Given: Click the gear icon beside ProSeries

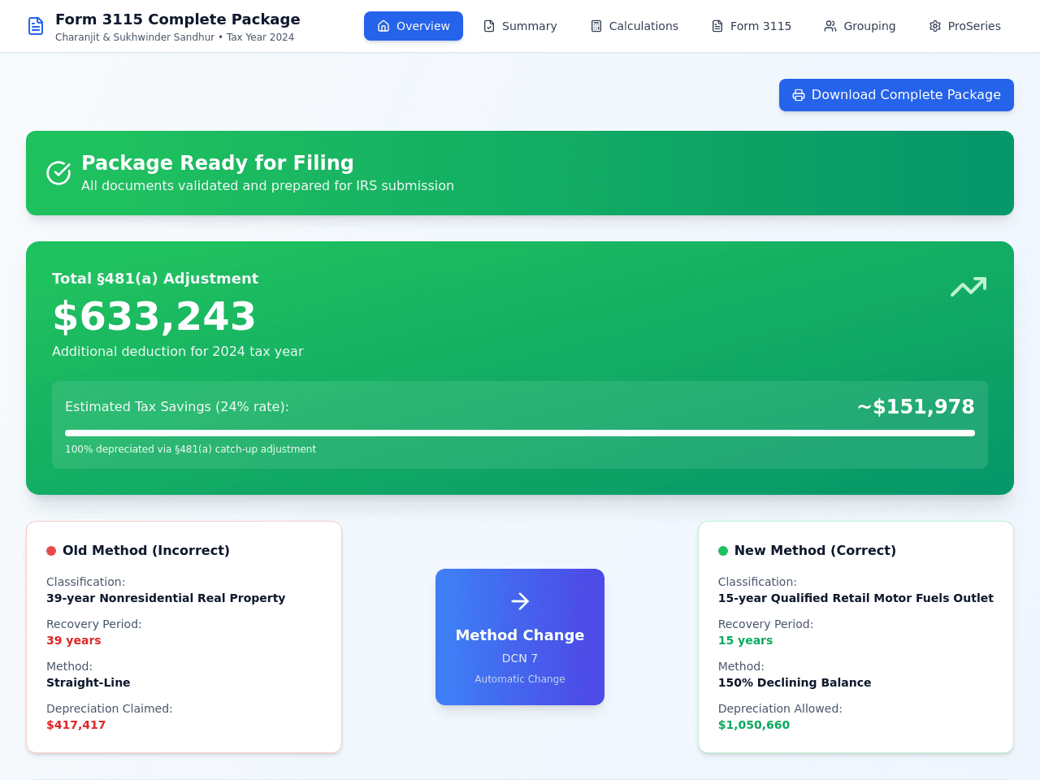Looking at the screenshot, I should [x=935, y=26].
